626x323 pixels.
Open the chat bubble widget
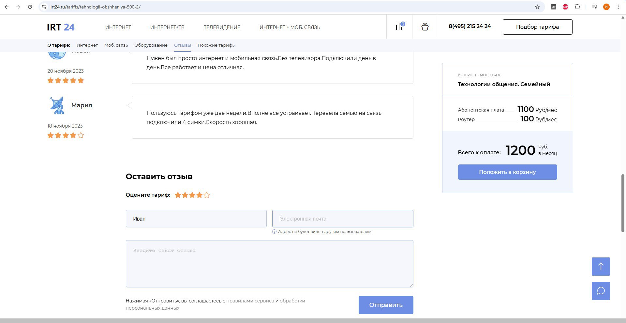601,291
